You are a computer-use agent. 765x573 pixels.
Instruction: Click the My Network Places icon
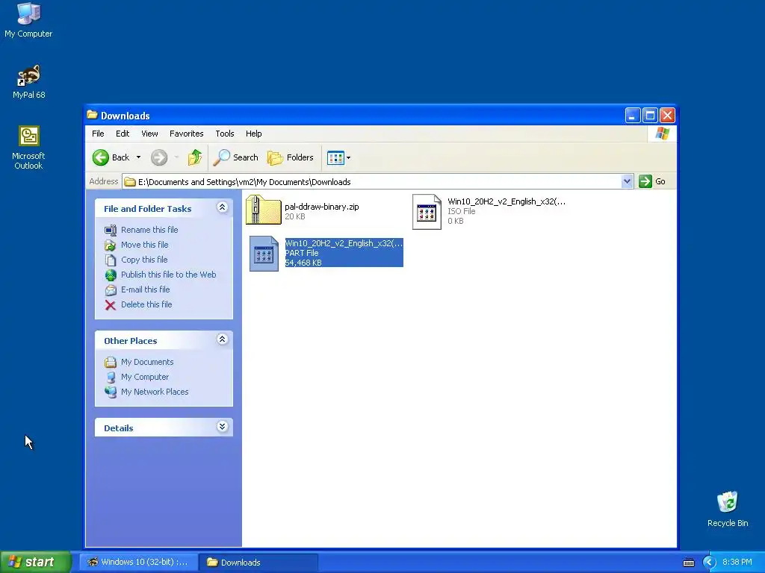pos(111,392)
